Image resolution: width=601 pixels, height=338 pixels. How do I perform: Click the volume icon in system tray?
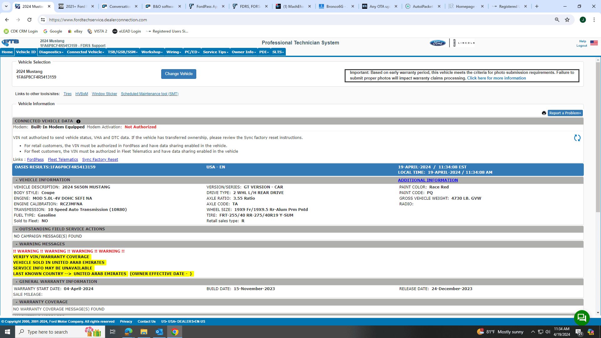click(x=548, y=332)
